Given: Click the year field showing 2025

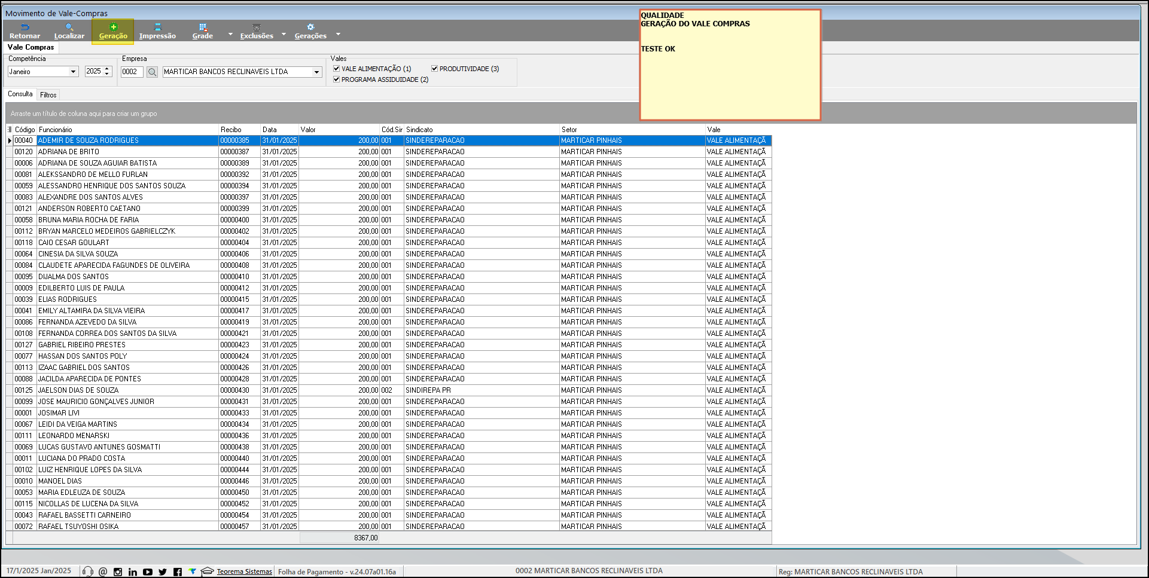Looking at the screenshot, I should 95,72.
